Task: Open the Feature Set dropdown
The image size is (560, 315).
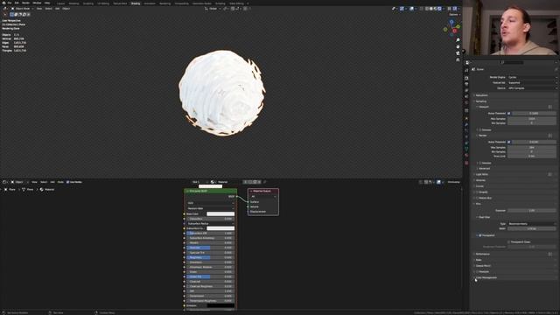Action: [x=532, y=82]
